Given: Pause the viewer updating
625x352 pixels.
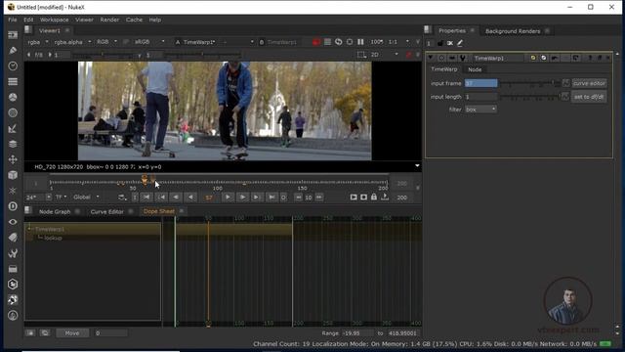Looking at the screenshot, I should click(360, 42).
